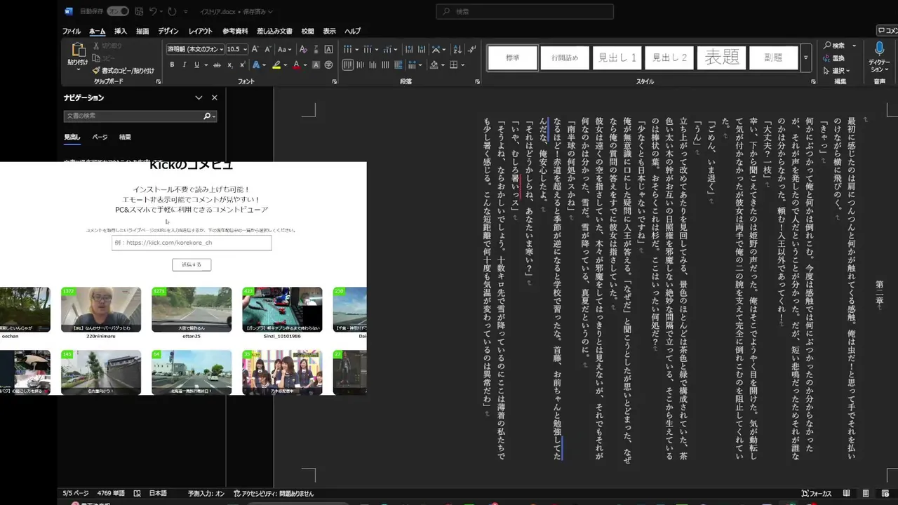Viewport: 898px width, 505px height.
Task: Click the numbered list icon
Action: point(366,49)
